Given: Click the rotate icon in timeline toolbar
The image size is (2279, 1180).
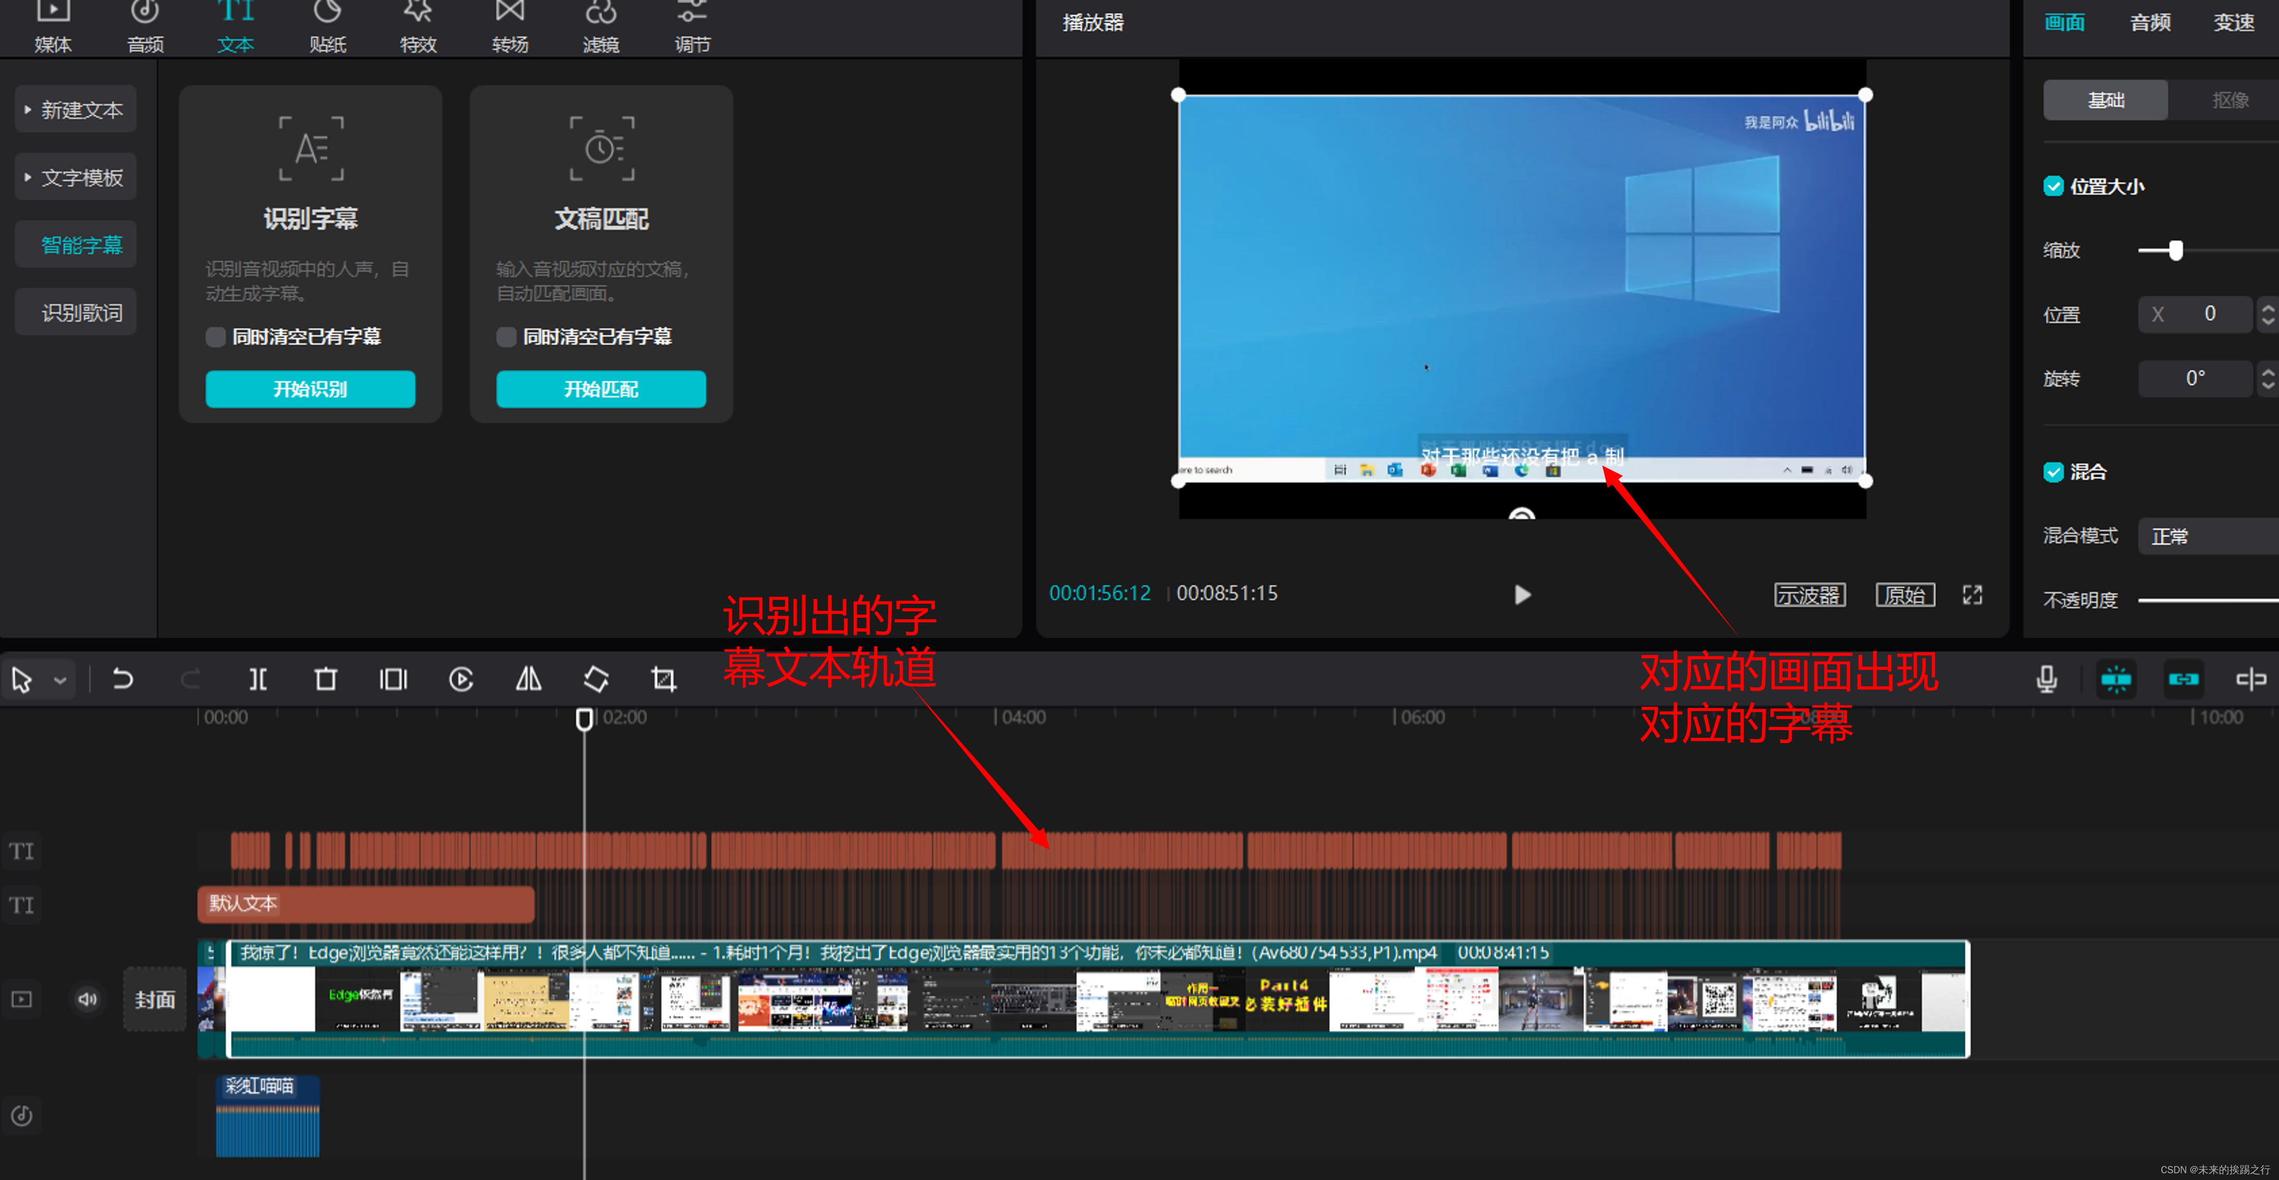Looking at the screenshot, I should 596,679.
